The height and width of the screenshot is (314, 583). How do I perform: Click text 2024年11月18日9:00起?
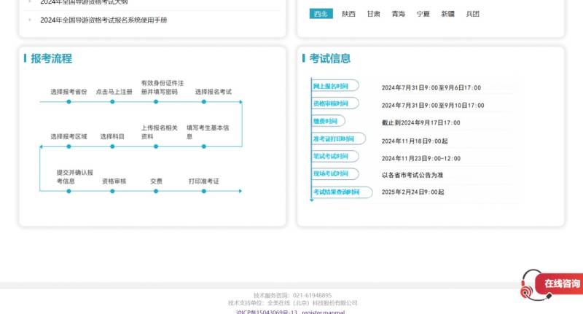(x=415, y=141)
